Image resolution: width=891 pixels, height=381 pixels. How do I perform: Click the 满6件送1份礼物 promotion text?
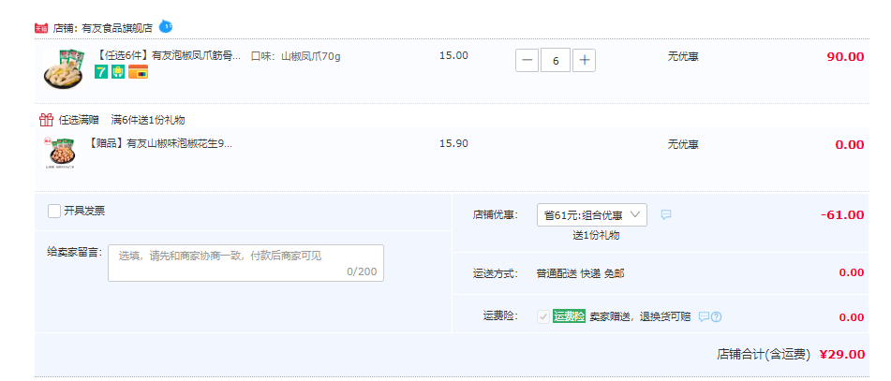148,120
